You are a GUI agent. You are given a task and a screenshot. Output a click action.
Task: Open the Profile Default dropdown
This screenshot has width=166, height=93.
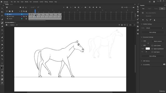click(x=155, y=28)
